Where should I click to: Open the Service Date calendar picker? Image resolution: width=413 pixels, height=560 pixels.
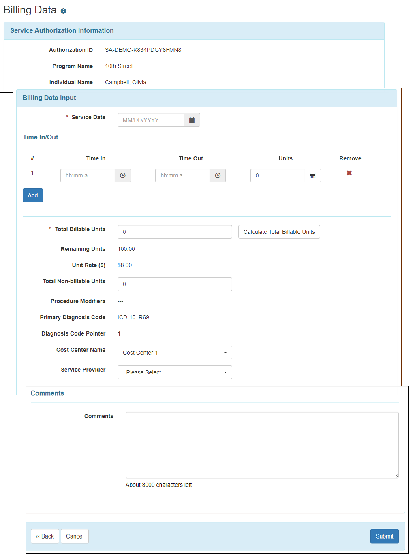192,120
